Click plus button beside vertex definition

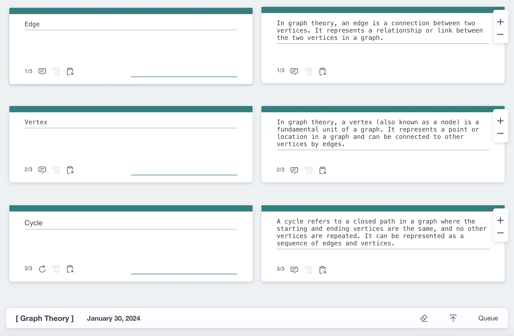pyautogui.click(x=500, y=121)
